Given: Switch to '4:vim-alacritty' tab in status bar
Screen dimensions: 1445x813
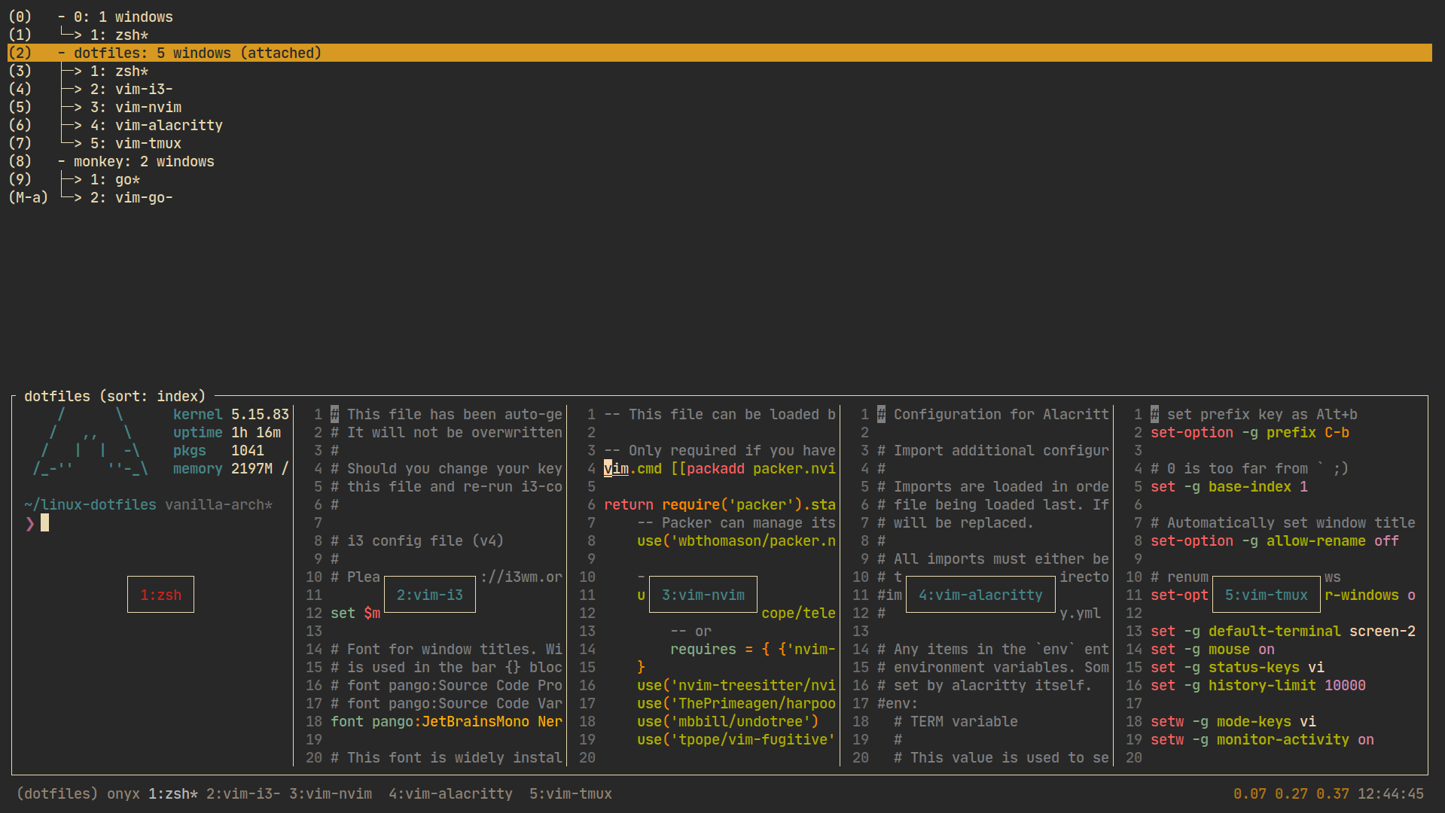Looking at the screenshot, I should 450,793.
